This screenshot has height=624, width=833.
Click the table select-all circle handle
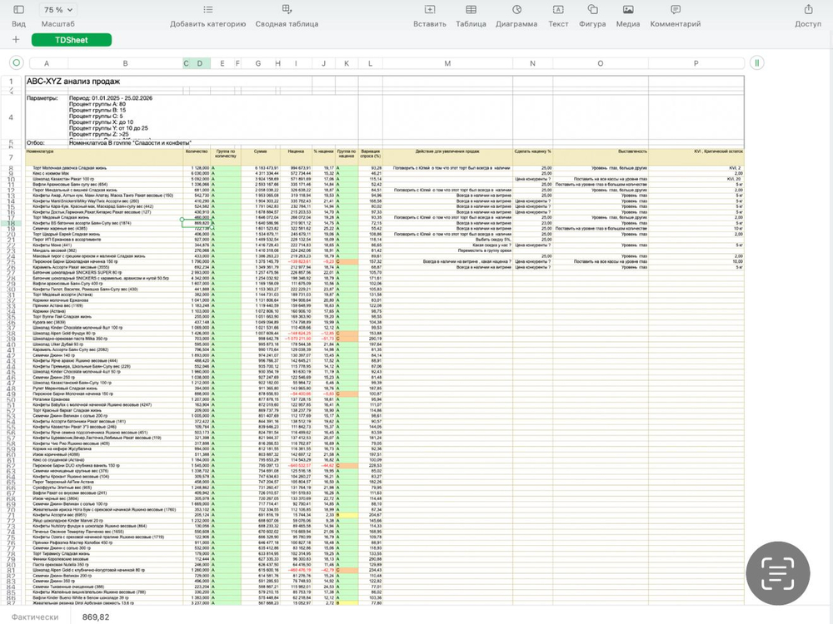[15, 63]
